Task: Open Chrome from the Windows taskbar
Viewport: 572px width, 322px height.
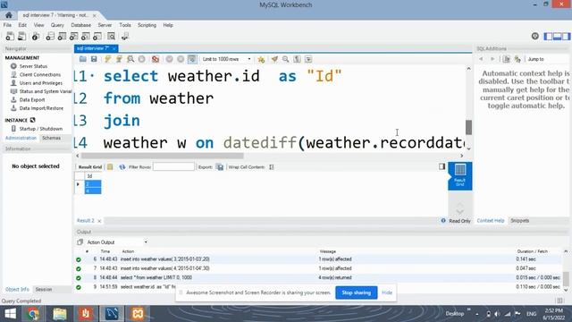Action: pyautogui.click(x=33, y=314)
